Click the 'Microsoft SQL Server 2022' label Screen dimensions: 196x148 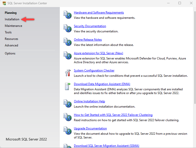(26, 139)
